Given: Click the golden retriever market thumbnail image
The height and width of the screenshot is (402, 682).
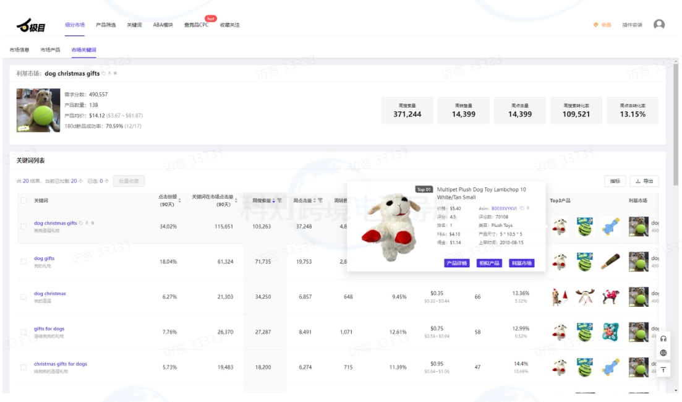Looking at the screenshot, I should click(38, 110).
